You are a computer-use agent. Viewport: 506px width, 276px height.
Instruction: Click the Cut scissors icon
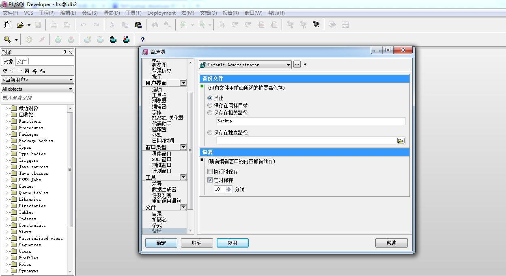click(x=112, y=25)
